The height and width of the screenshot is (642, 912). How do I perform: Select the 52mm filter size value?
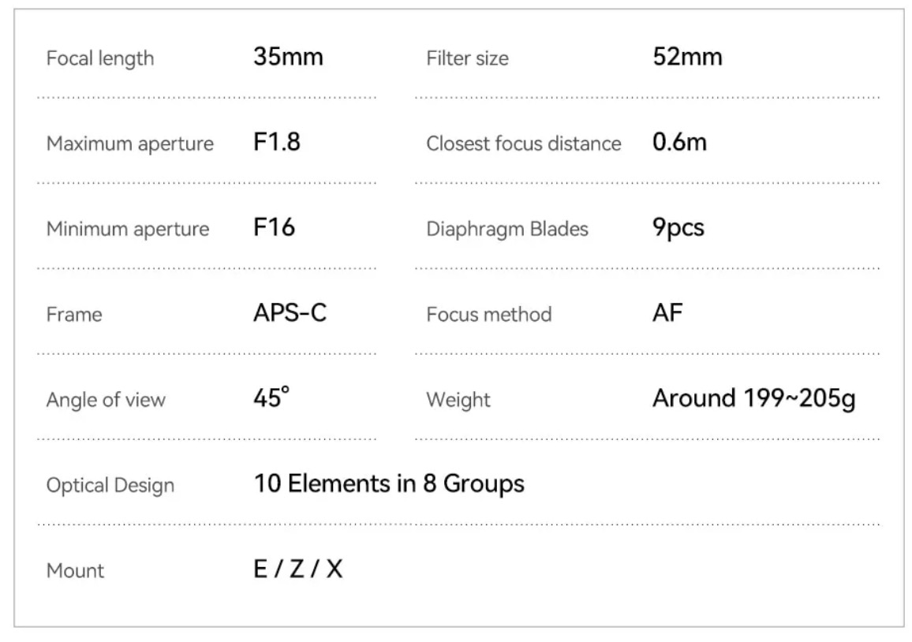coord(687,57)
